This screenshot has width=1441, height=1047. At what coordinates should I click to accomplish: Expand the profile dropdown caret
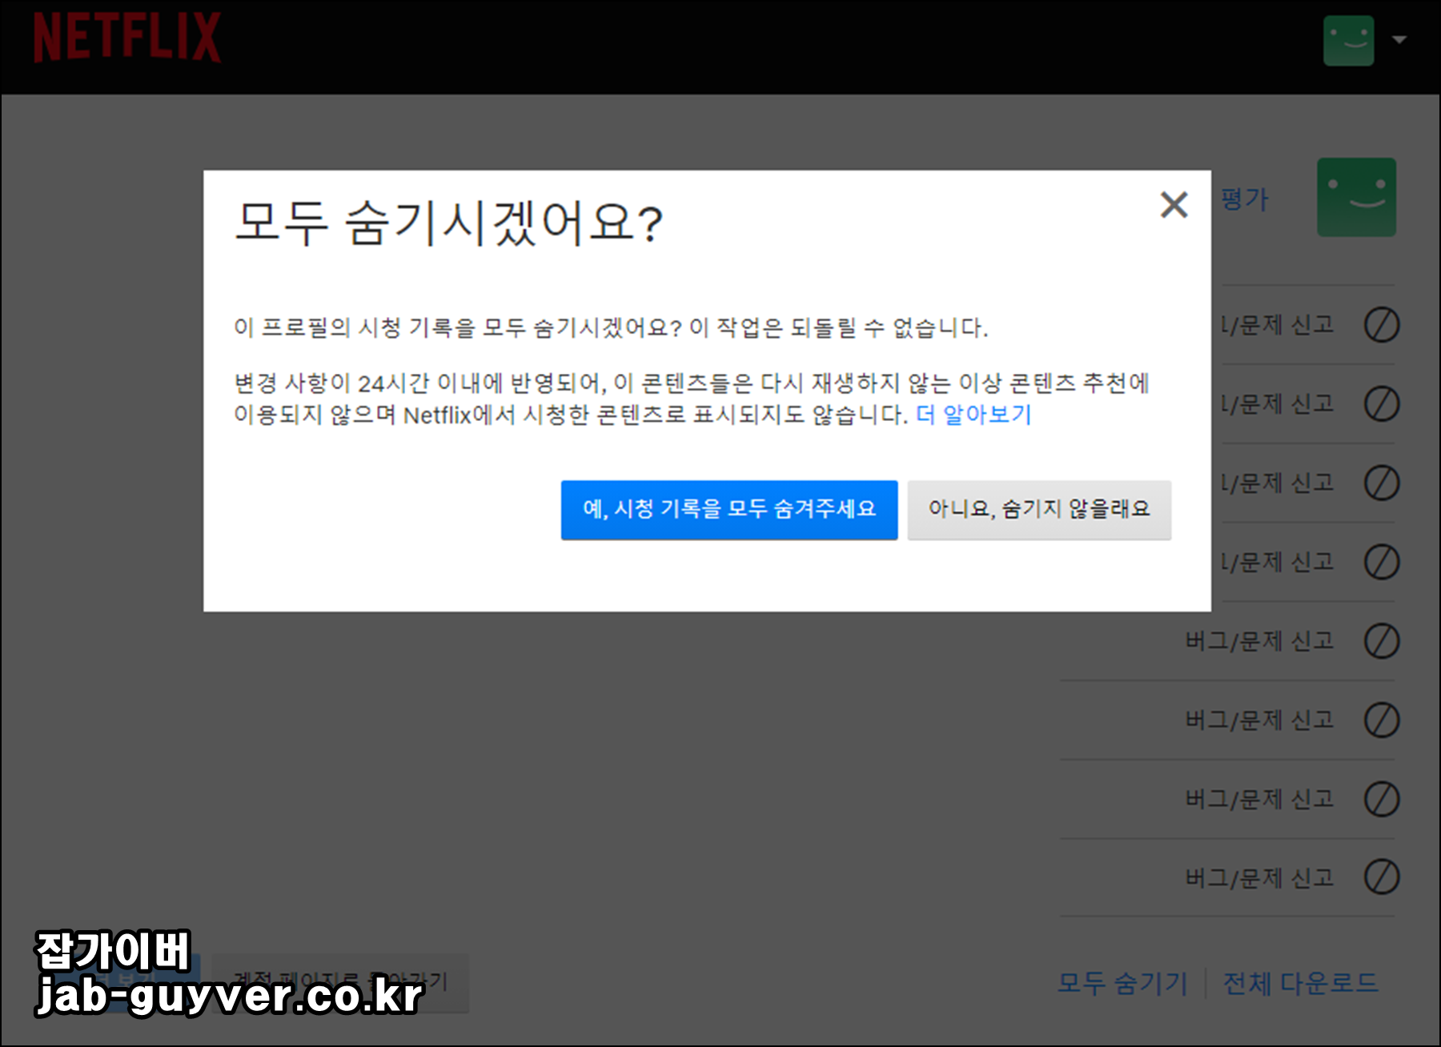[x=1399, y=38]
